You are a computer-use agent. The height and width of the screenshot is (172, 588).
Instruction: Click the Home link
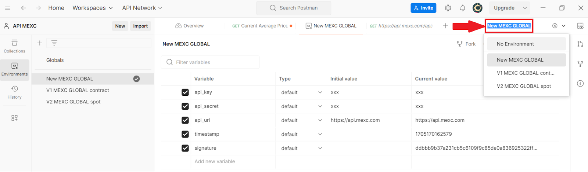(56, 8)
